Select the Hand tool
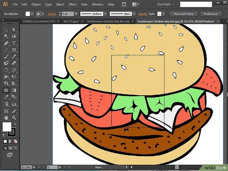Viewport: 228px width, 171px height. 6,117
